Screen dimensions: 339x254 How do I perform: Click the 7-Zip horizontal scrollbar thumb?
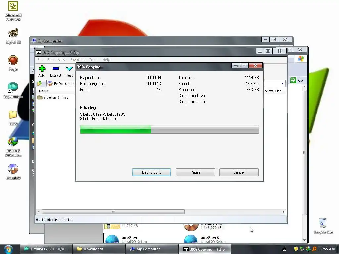pos(113,212)
